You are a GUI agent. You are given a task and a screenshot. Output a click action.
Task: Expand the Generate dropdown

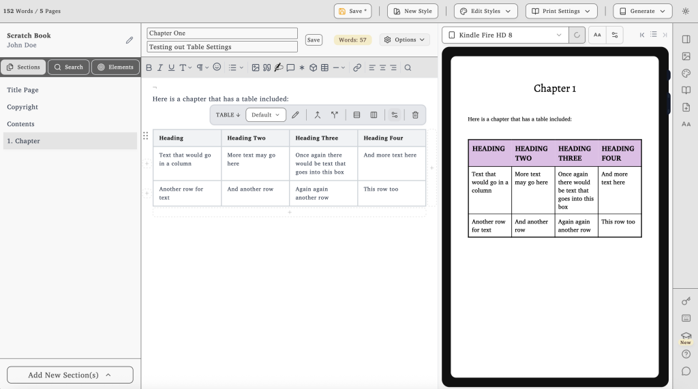(642, 11)
